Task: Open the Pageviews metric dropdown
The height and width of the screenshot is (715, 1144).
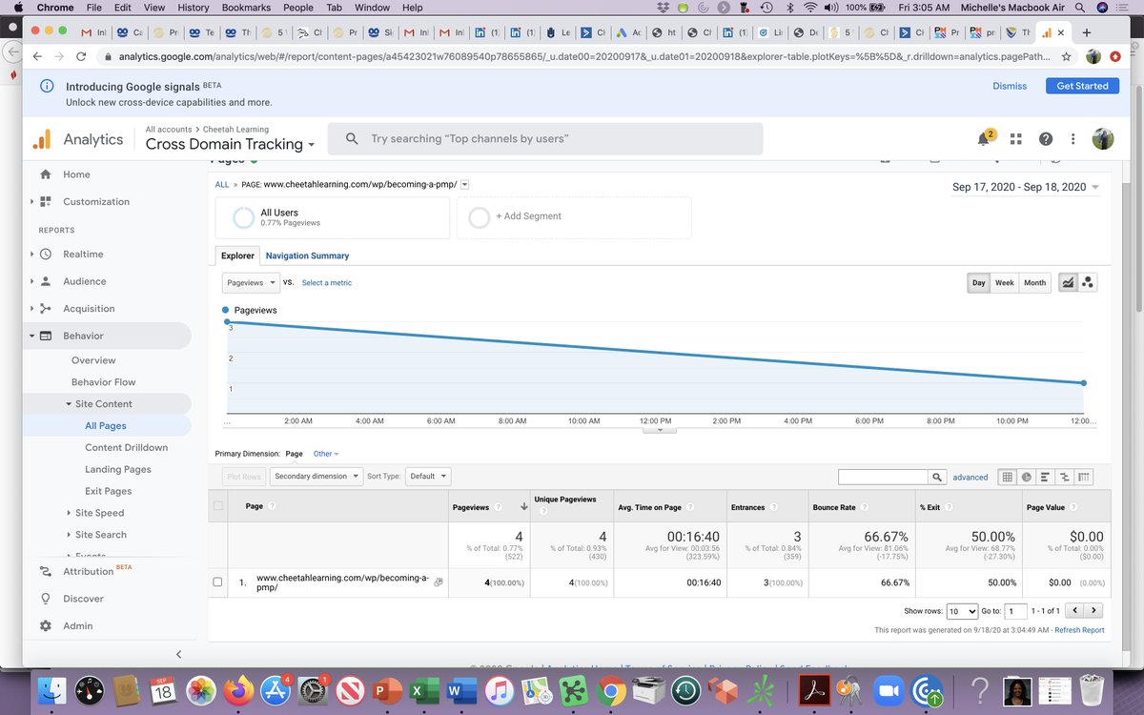Action: pyautogui.click(x=251, y=282)
